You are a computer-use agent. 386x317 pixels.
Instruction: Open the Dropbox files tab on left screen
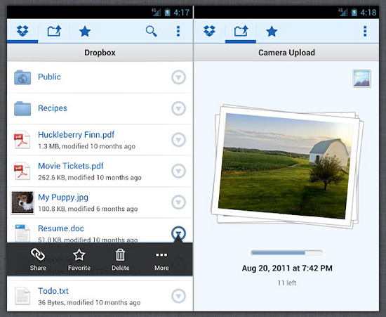(x=22, y=31)
